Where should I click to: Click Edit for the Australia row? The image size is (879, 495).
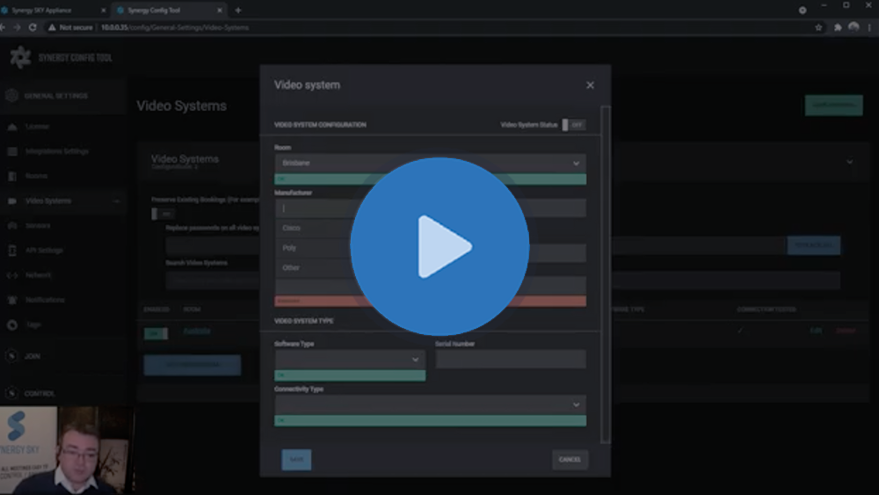tap(816, 331)
